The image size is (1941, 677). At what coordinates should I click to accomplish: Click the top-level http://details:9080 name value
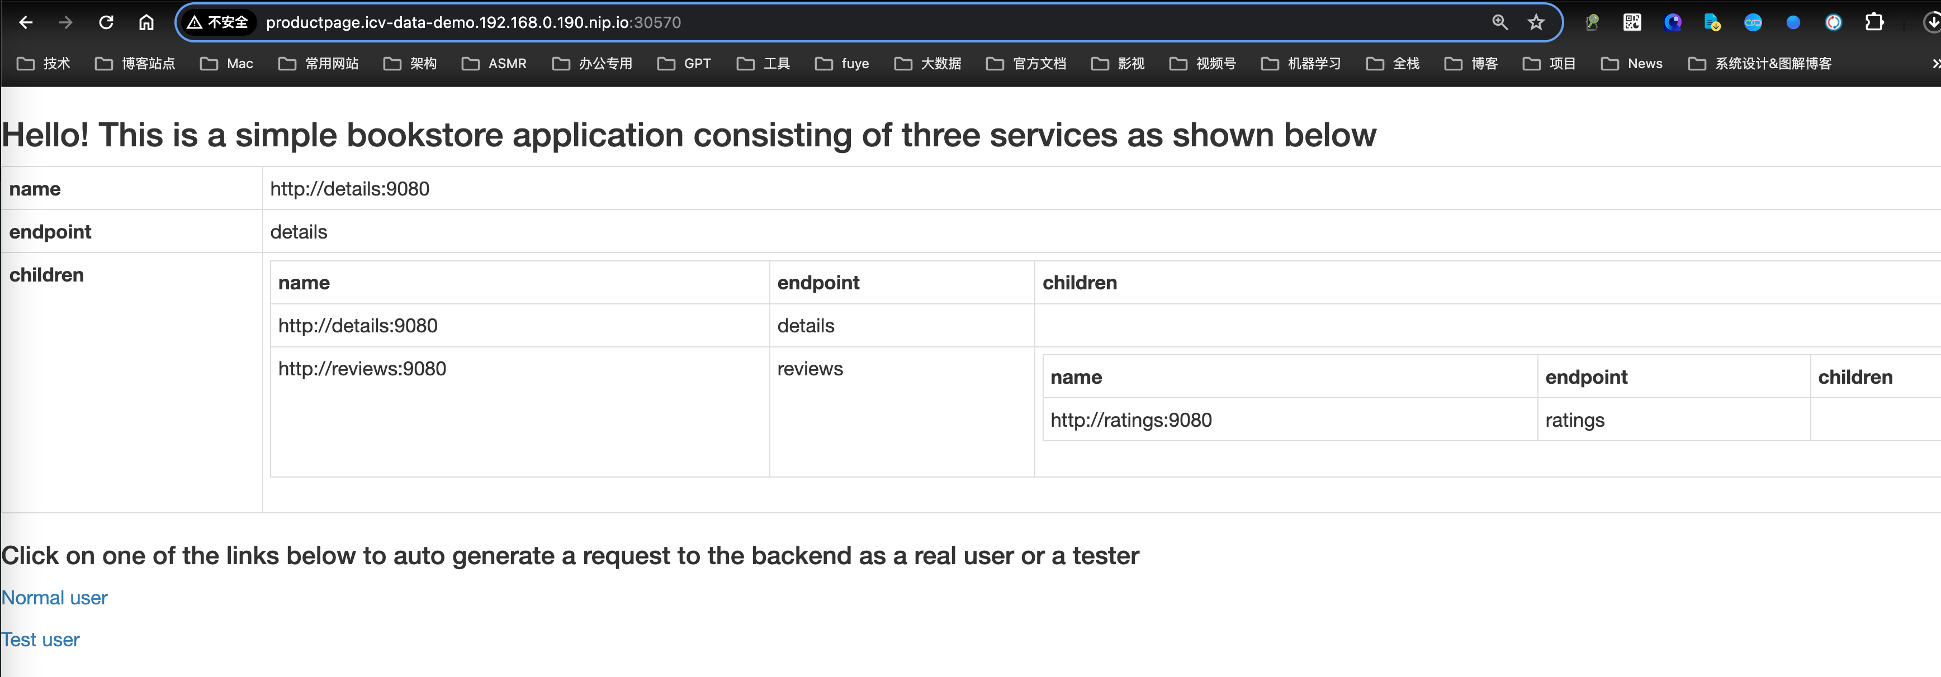(x=349, y=189)
